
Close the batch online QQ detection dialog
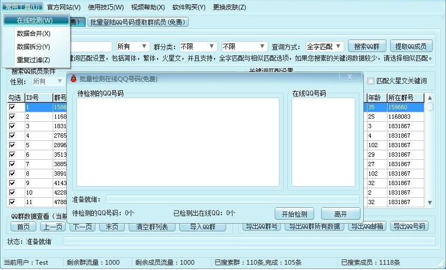click(350, 76)
